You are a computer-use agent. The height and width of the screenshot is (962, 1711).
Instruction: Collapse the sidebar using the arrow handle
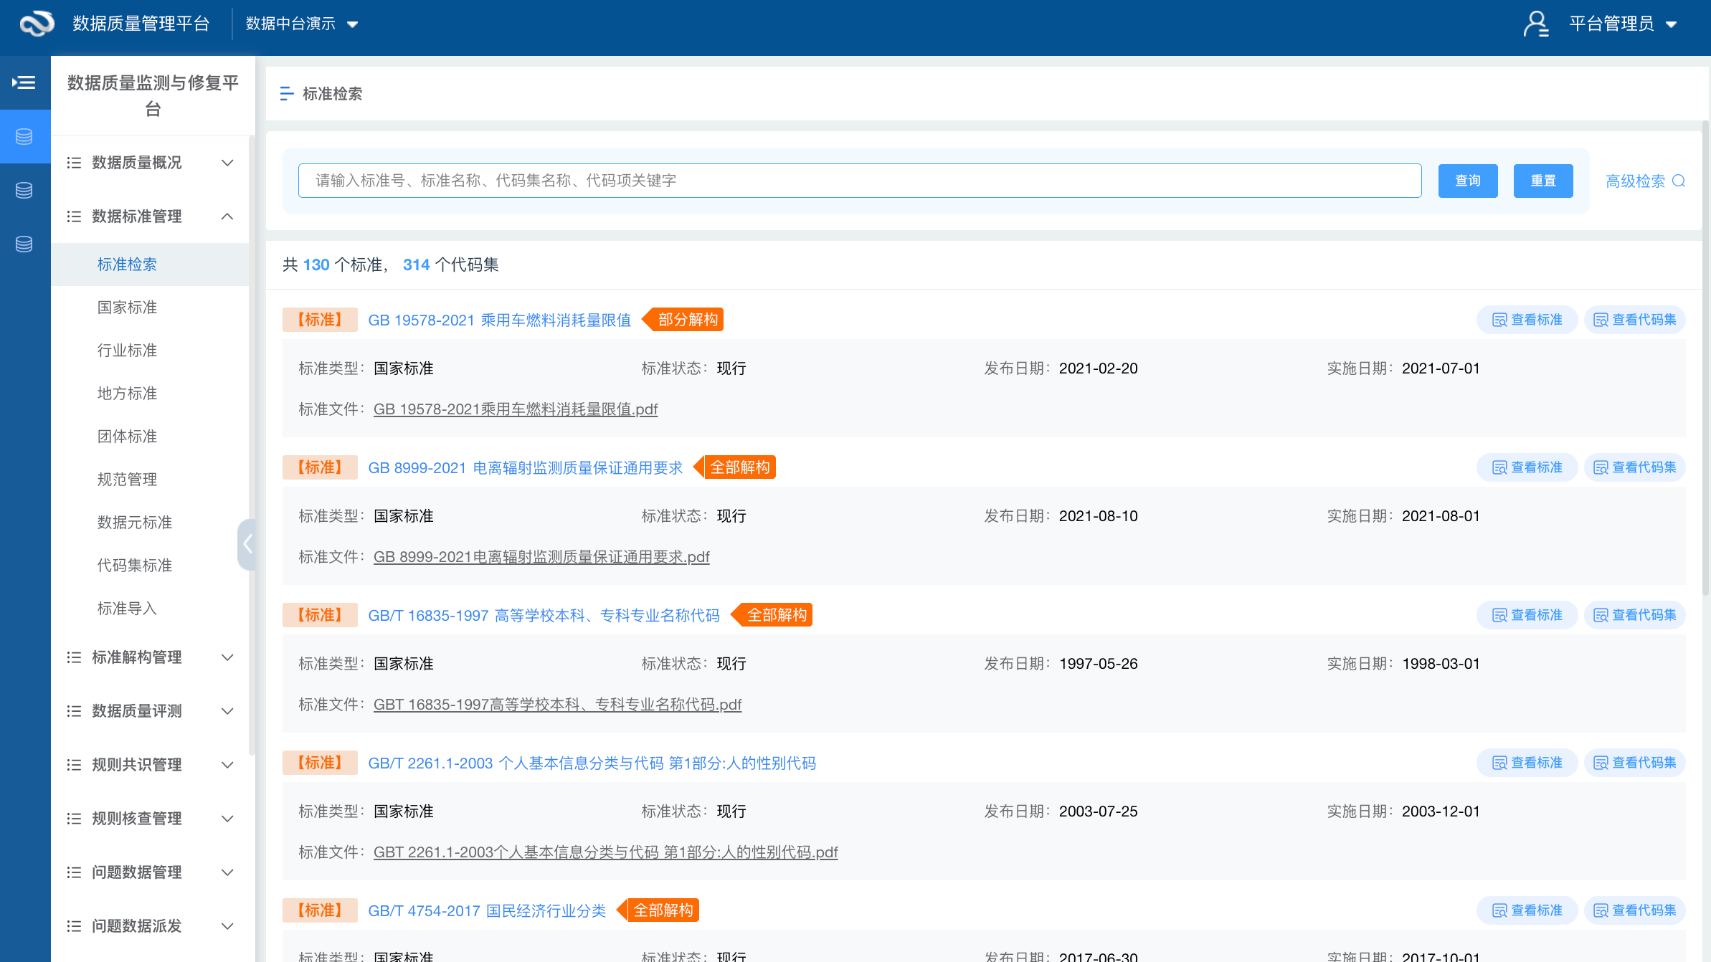248,545
